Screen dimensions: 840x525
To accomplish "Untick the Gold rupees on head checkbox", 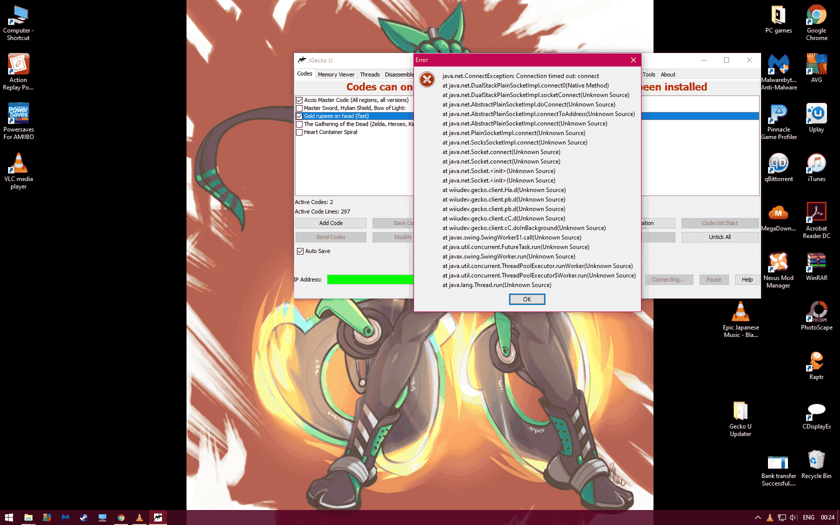I will [x=299, y=116].
